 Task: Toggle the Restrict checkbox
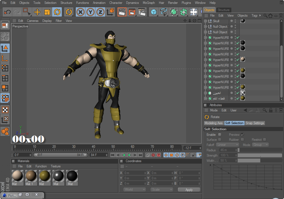click(x=265, y=139)
